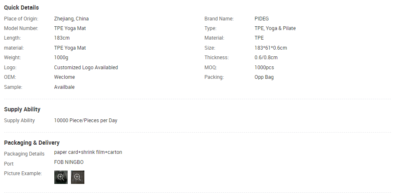Screen dimensions: 393x196
Task: Click the 183*61*0.6cm size value
Action: [271, 48]
